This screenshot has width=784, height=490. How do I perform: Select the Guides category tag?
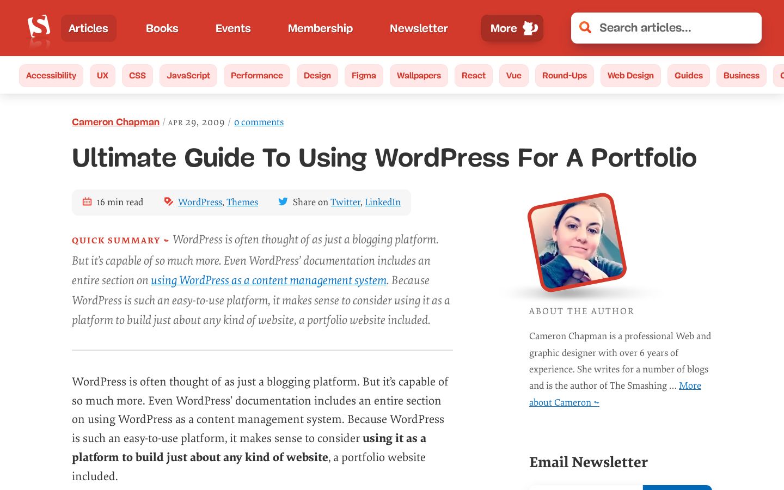tap(689, 76)
